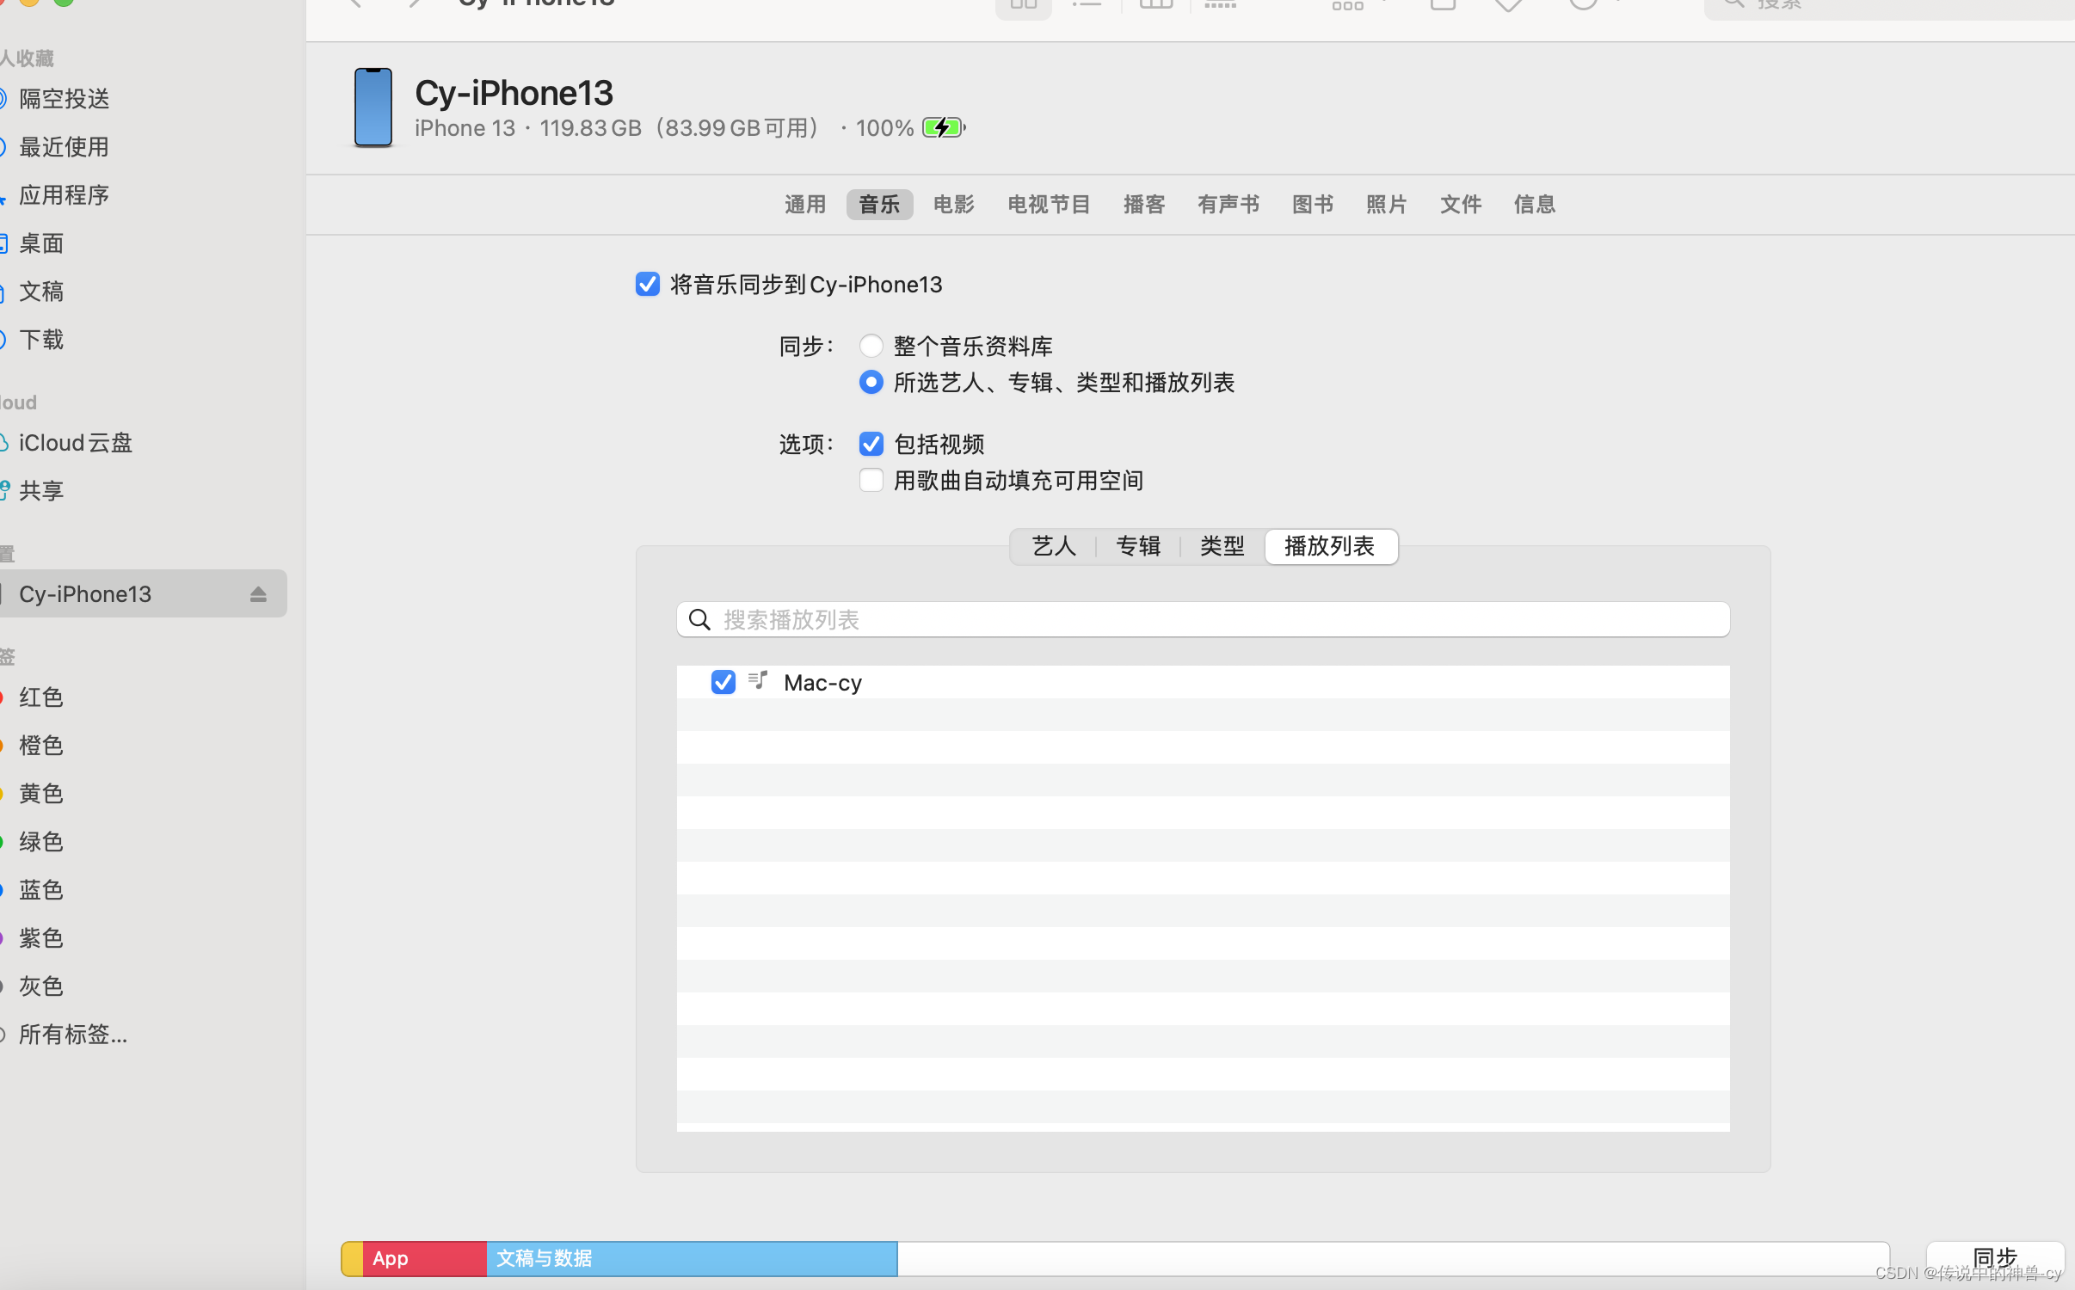This screenshot has width=2075, height=1290.
Task: Eject Cy-iPhone13 from the sidebar
Action: (258, 594)
